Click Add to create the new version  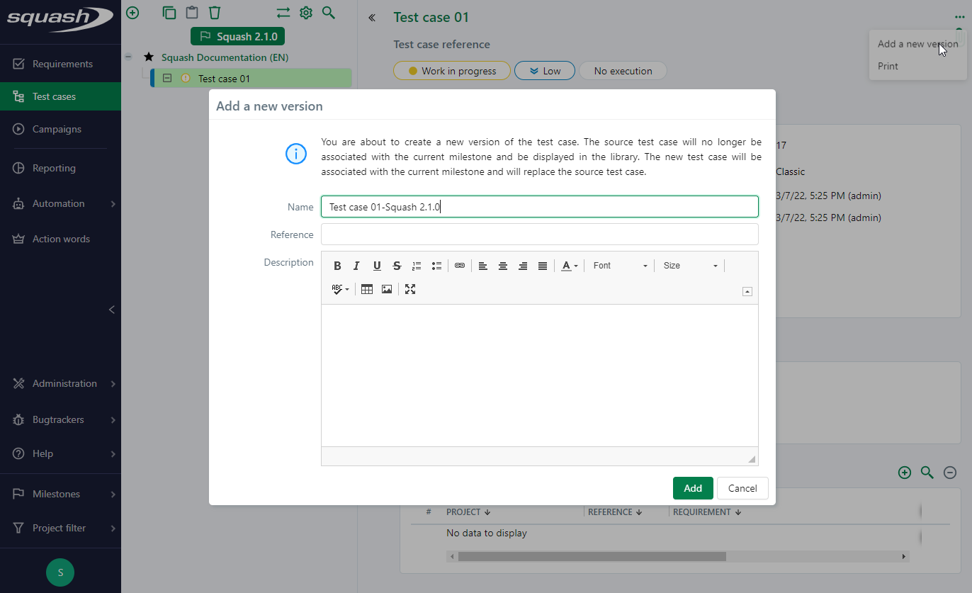pos(692,488)
